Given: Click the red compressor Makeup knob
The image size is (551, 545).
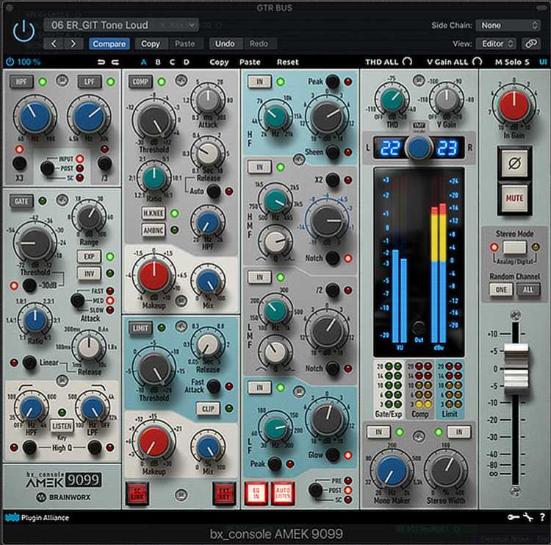Looking at the screenshot, I should (154, 277).
